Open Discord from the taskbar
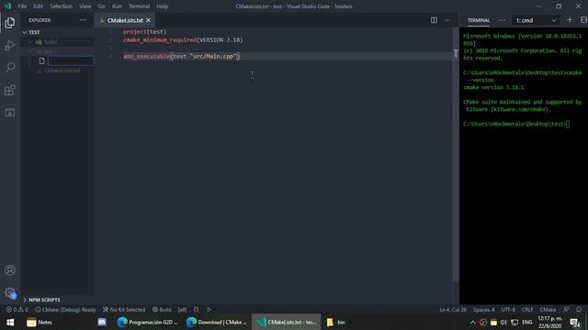Screen dimensions: 588x330 click(x=102, y=322)
